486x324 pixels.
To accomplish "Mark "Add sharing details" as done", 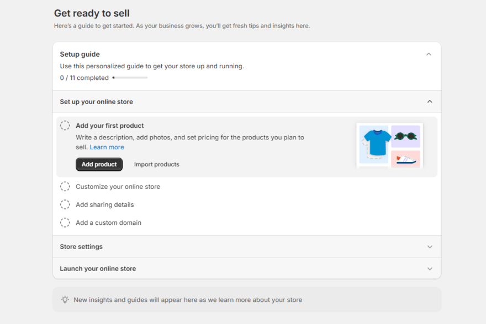I will coord(65,204).
